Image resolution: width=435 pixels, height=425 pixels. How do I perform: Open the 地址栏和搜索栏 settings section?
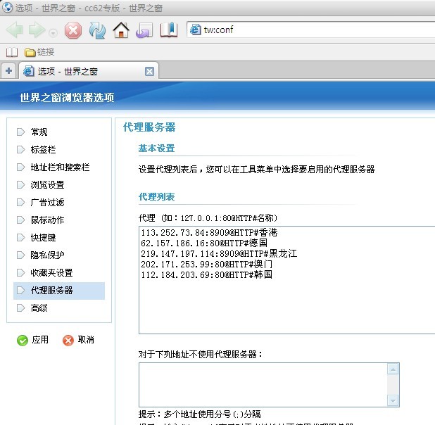pos(60,167)
